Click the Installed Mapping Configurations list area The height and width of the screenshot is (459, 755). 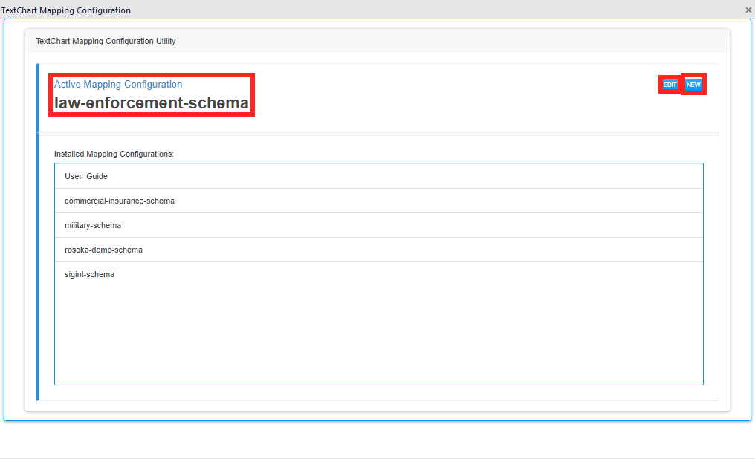pos(378,327)
